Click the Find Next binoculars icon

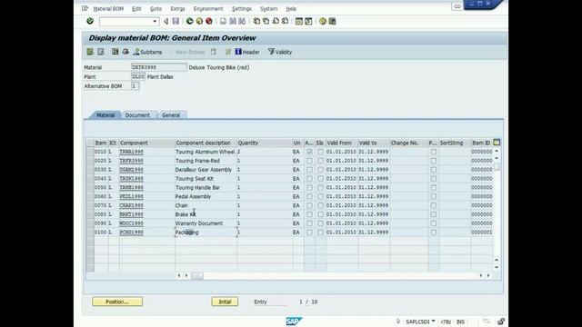[242, 22]
